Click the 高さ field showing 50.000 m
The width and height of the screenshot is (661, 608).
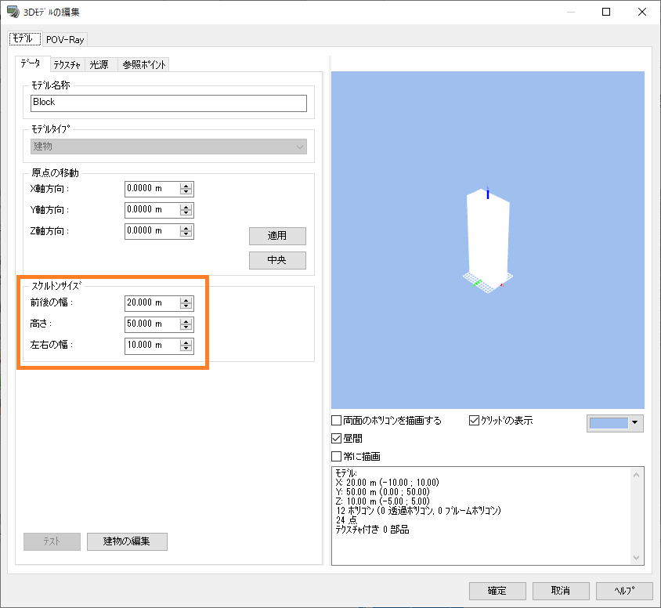point(152,324)
